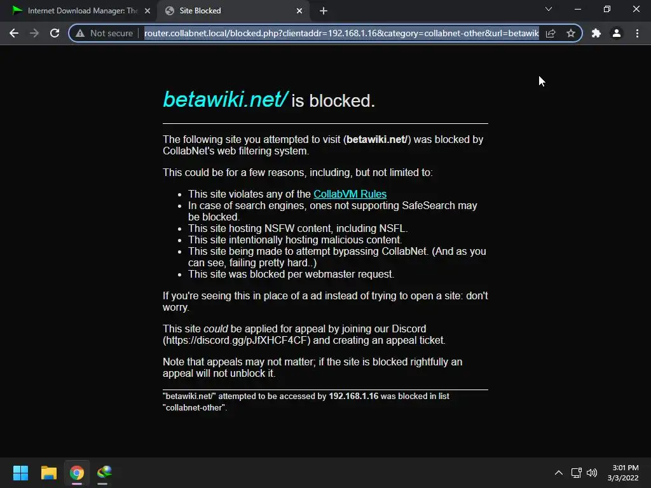Screen dimensions: 651x488
Task: Open a new tab
Action: coord(324,11)
